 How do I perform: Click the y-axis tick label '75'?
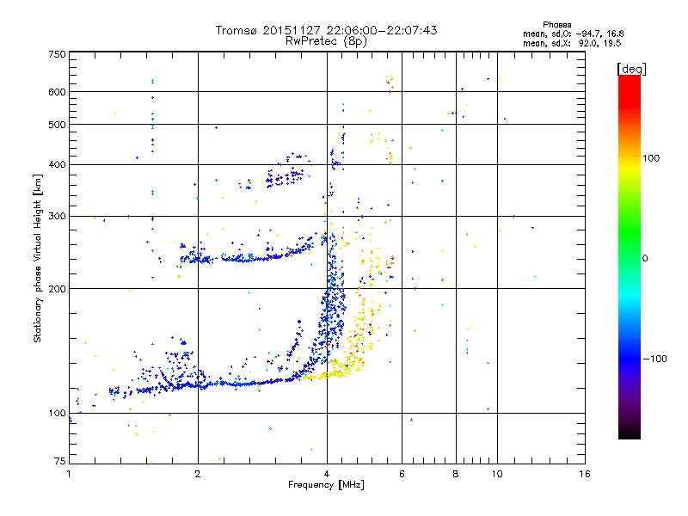[x=60, y=461]
